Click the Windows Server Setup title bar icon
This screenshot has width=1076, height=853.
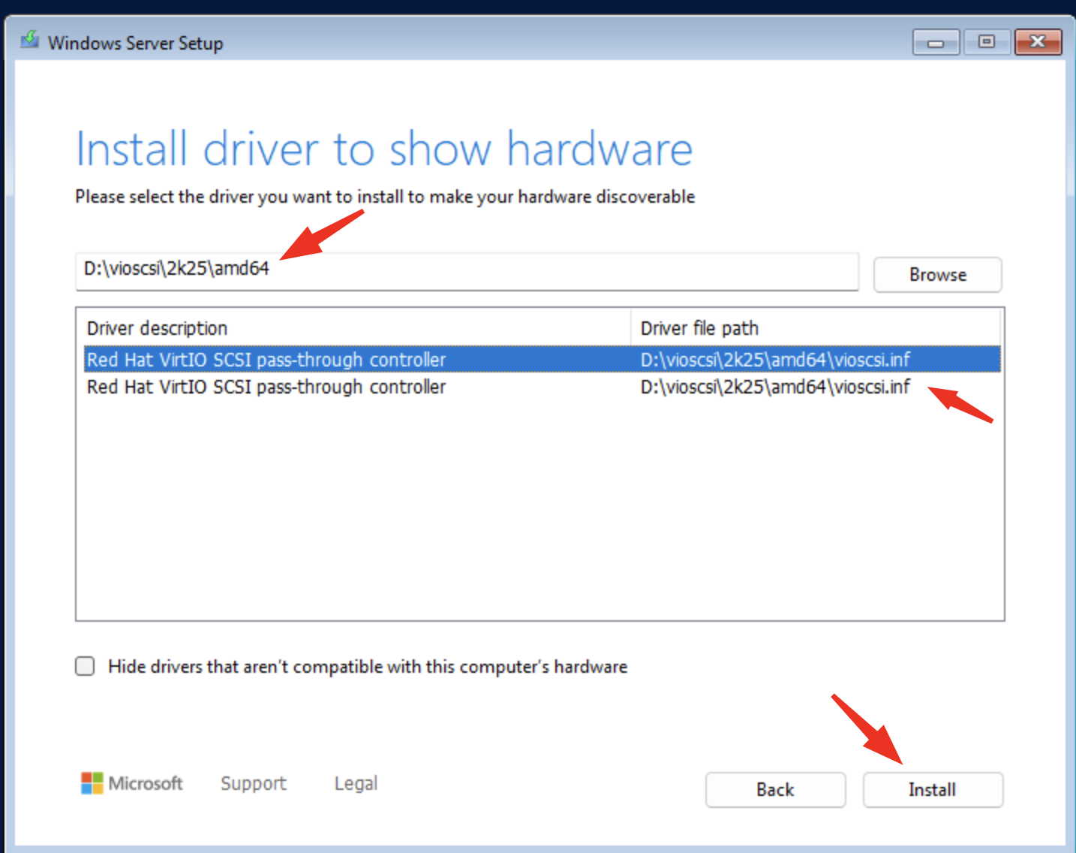30,41
